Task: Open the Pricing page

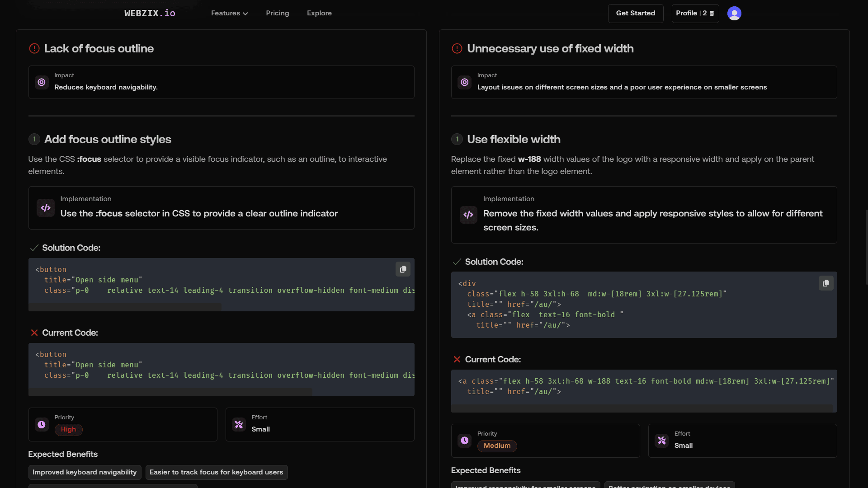Action: pyautogui.click(x=277, y=13)
